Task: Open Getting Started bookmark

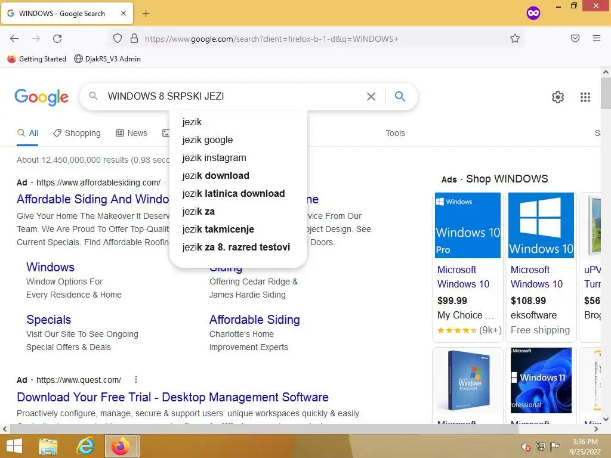Action: (37, 59)
